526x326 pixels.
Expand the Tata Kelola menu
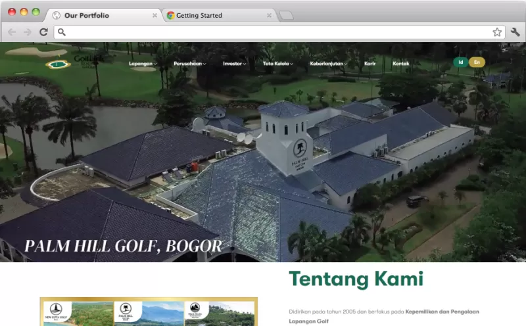pos(278,63)
